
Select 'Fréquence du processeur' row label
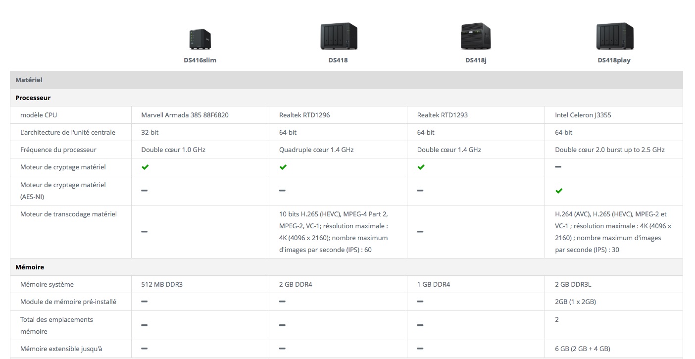[58, 150]
